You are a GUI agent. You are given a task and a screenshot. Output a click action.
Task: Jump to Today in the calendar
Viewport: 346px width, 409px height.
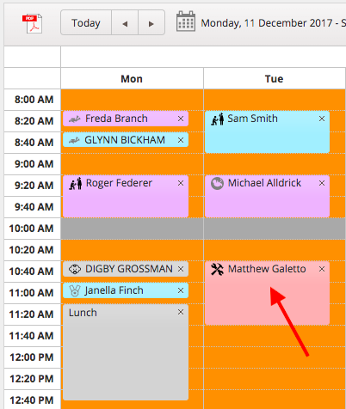pos(86,22)
